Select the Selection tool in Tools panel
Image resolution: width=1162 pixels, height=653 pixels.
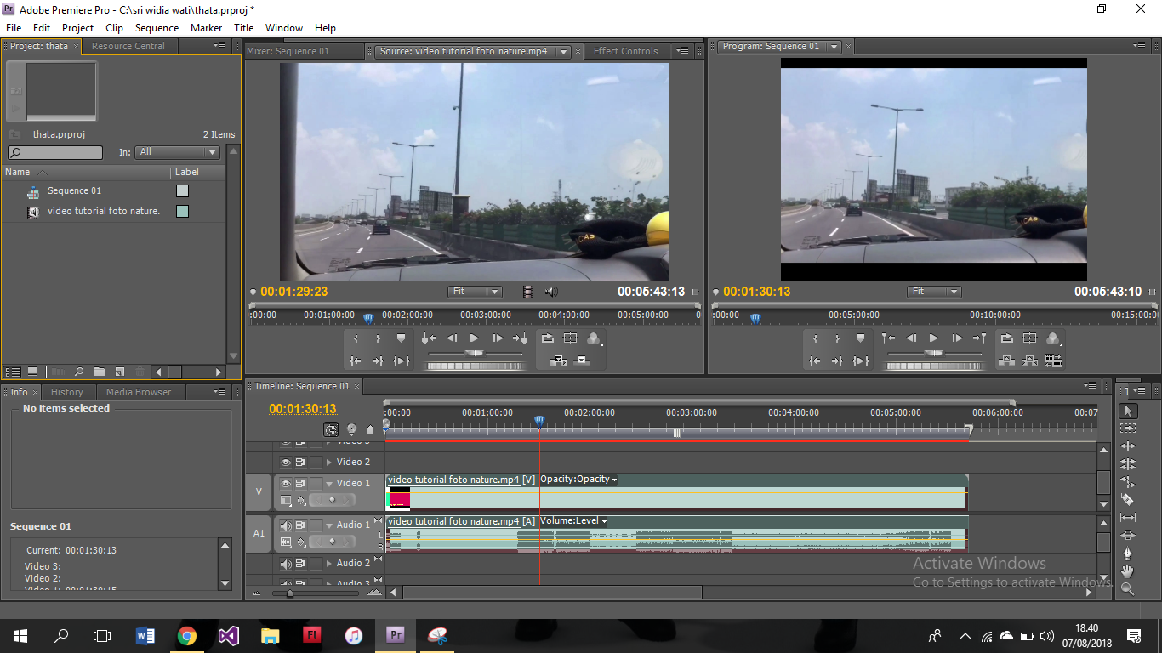(1128, 411)
